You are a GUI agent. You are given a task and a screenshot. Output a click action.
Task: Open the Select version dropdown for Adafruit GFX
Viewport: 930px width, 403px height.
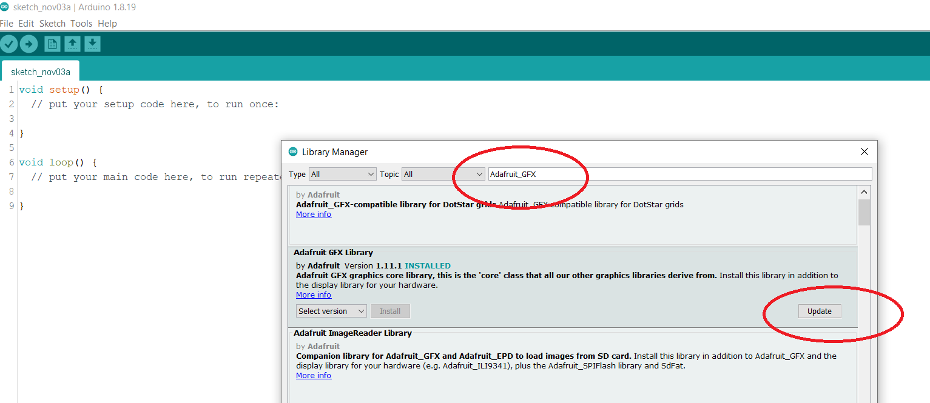click(331, 311)
